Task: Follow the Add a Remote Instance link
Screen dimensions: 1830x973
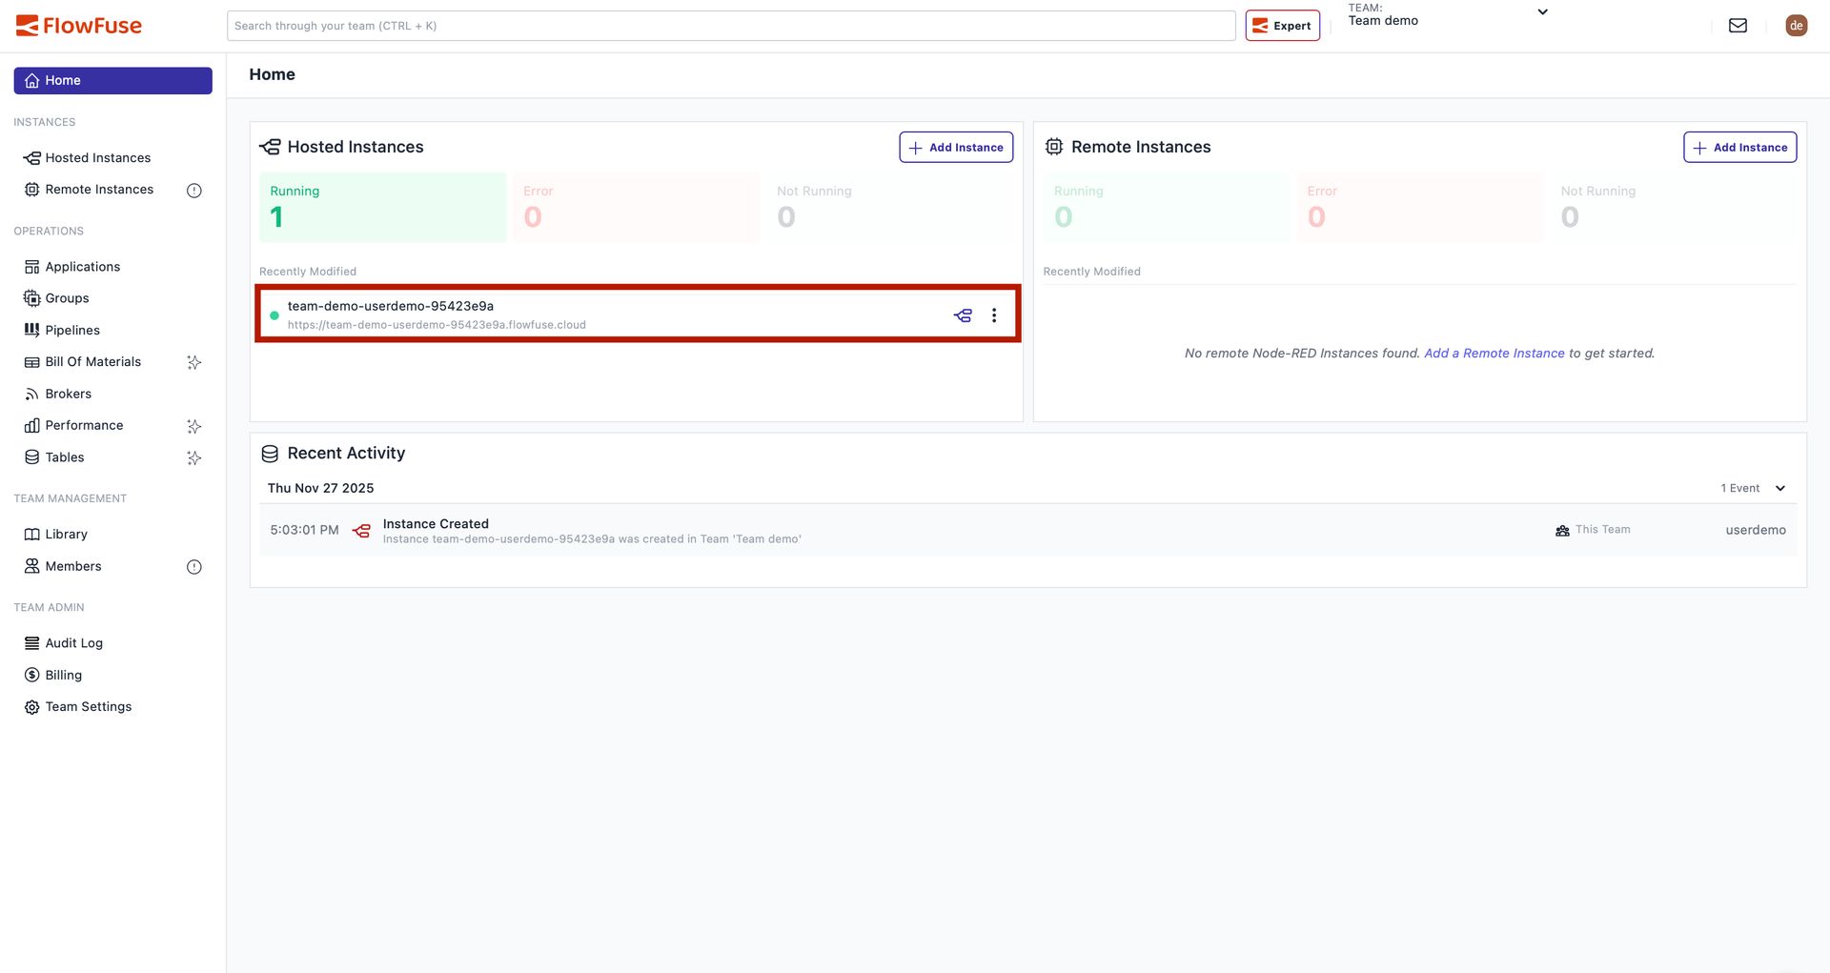Action: click(1493, 353)
